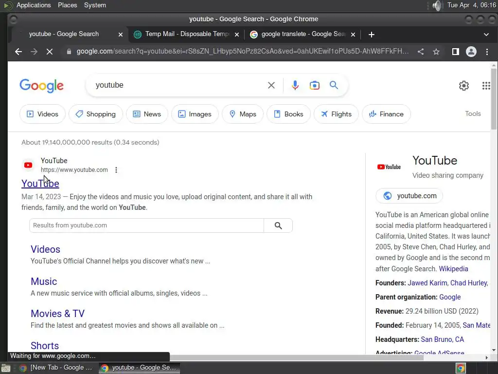Viewport: 498px width, 374px height.
Task: Click the youtube.com chip in knowledge panel
Action: 409,196
